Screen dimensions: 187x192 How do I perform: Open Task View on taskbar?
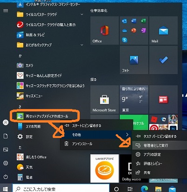coord(130,189)
